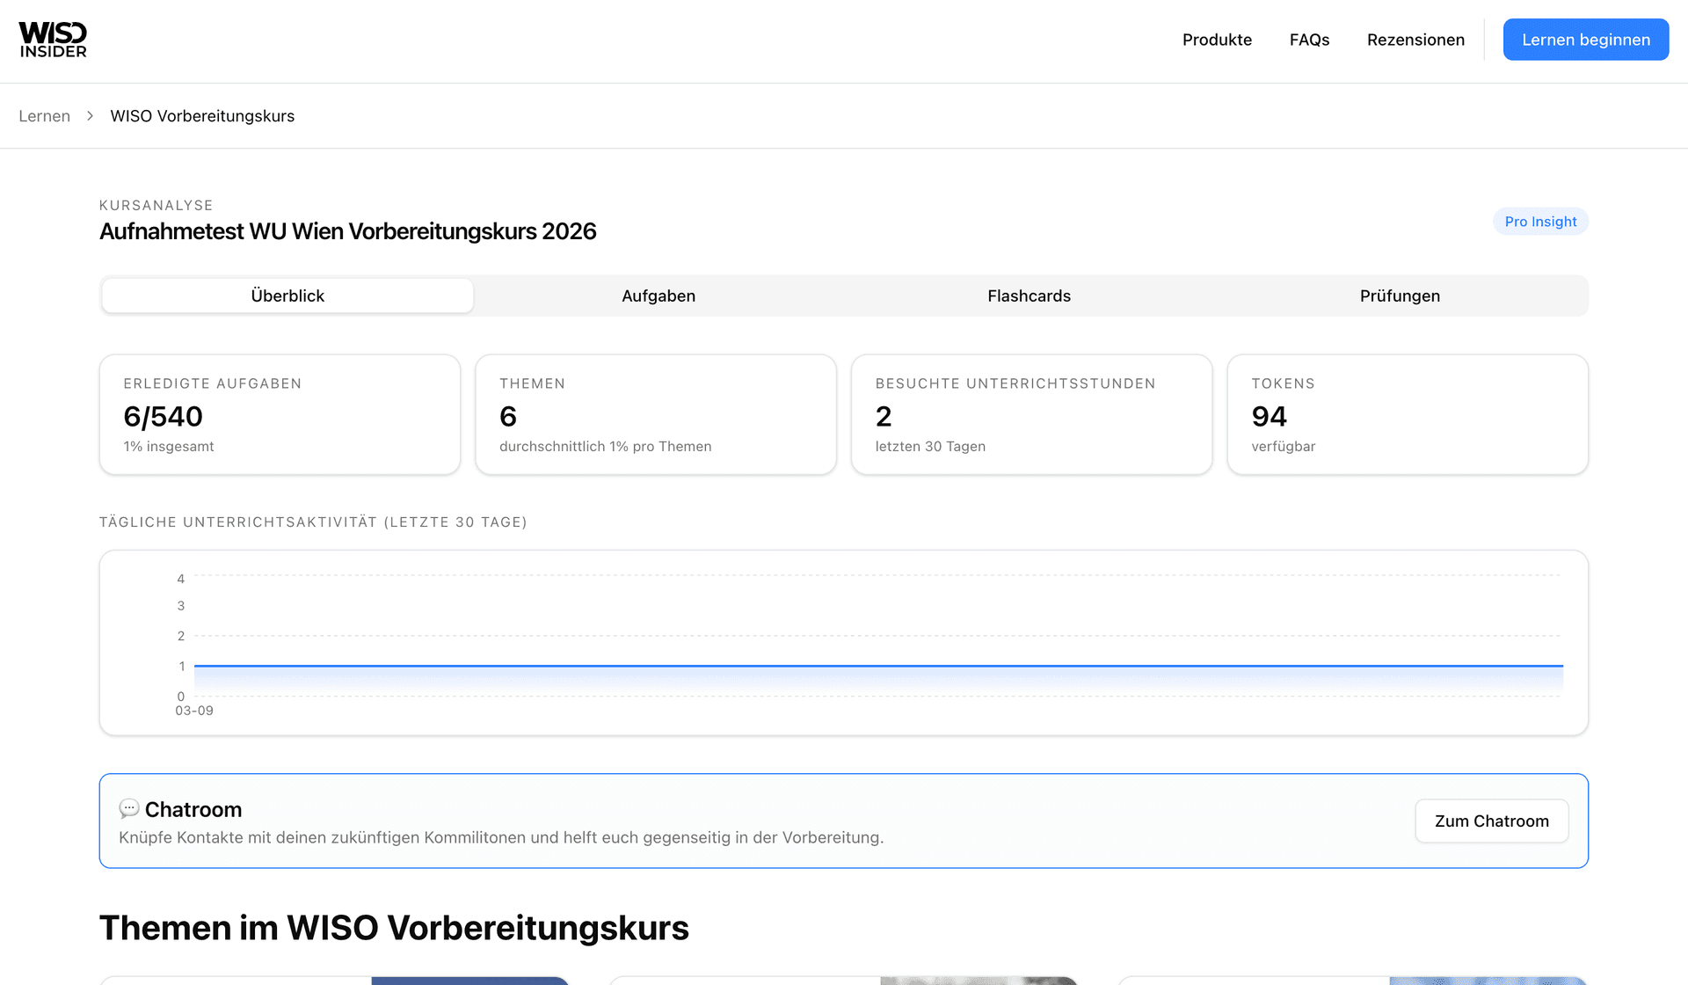The width and height of the screenshot is (1688, 985).
Task: Select the Chatroom heading text
Action: tap(193, 809)
